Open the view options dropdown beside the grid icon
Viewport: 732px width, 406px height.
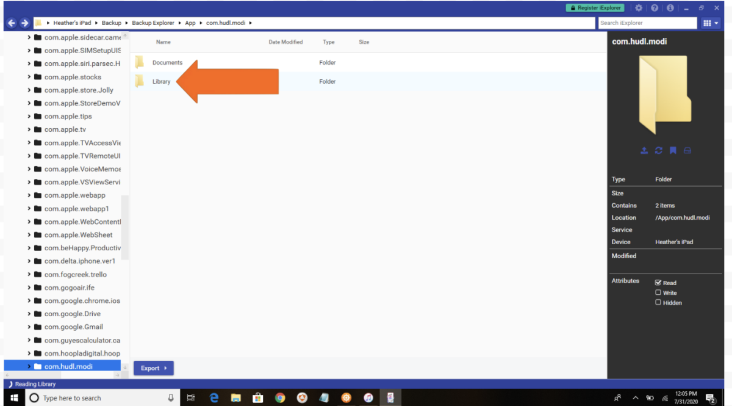(x=717, y=23)
